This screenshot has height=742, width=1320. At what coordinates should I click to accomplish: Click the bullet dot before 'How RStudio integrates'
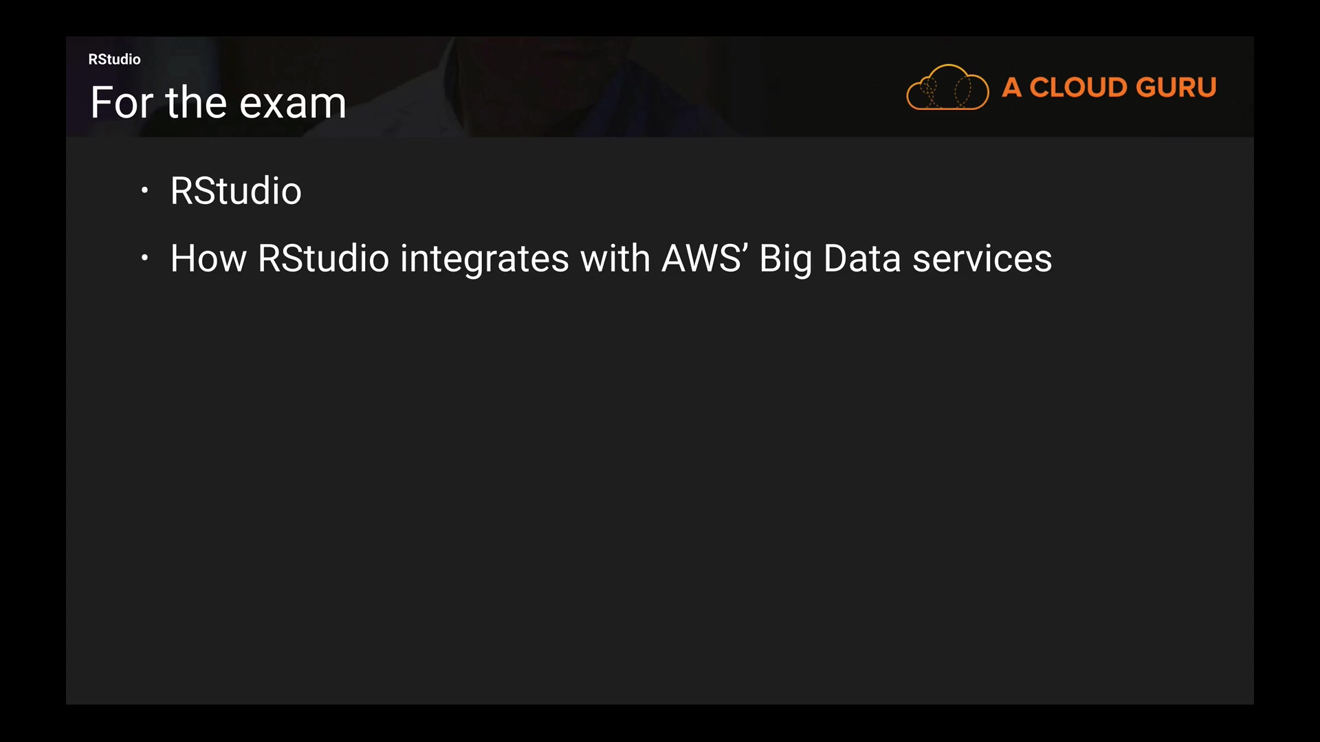tap(144, 258)
